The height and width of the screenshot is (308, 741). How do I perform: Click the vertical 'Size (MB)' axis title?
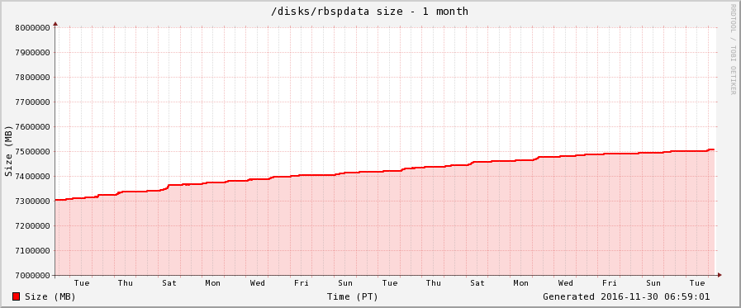coord(8,150)
